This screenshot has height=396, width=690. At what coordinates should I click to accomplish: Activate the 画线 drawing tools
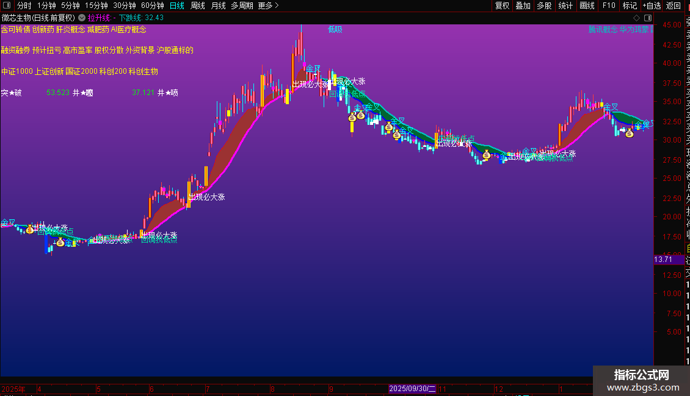[x=587, y=5]
